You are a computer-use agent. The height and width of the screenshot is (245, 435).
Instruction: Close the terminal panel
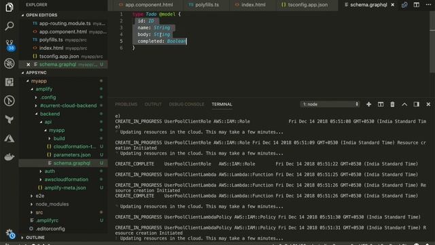(x=428, y=104)
